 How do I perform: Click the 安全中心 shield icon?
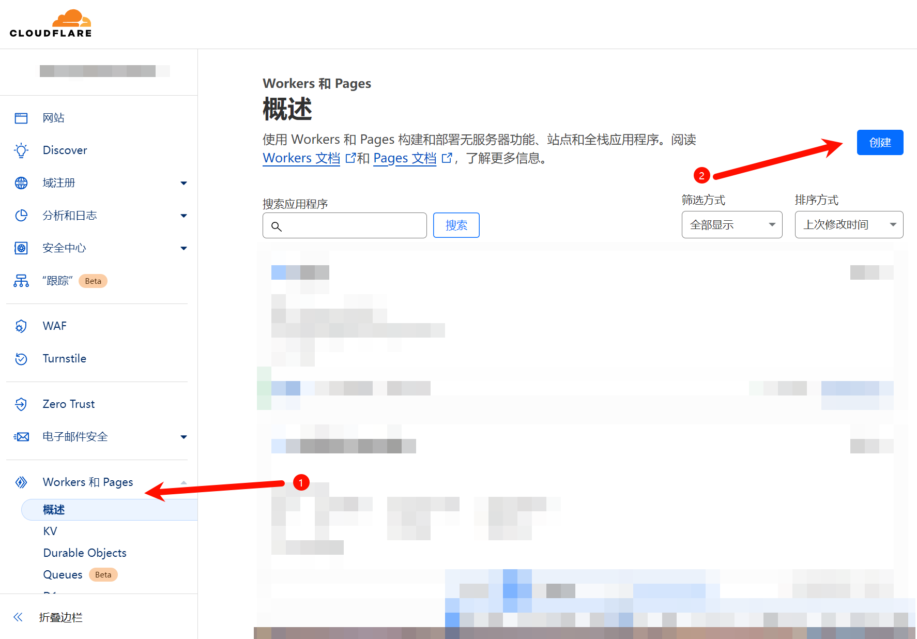pos(21,248)
